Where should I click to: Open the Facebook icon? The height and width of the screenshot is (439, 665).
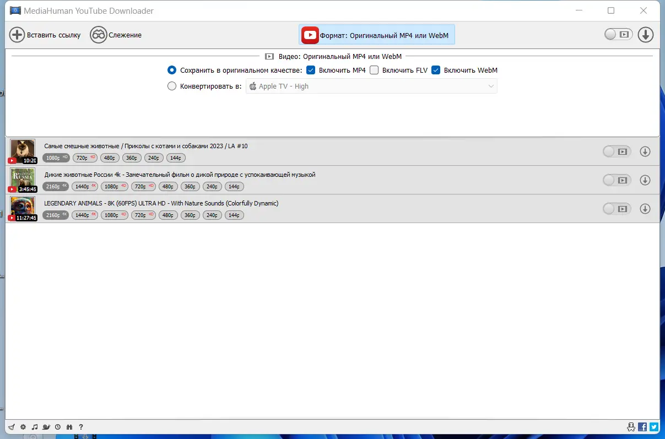(x=642, y=427)
